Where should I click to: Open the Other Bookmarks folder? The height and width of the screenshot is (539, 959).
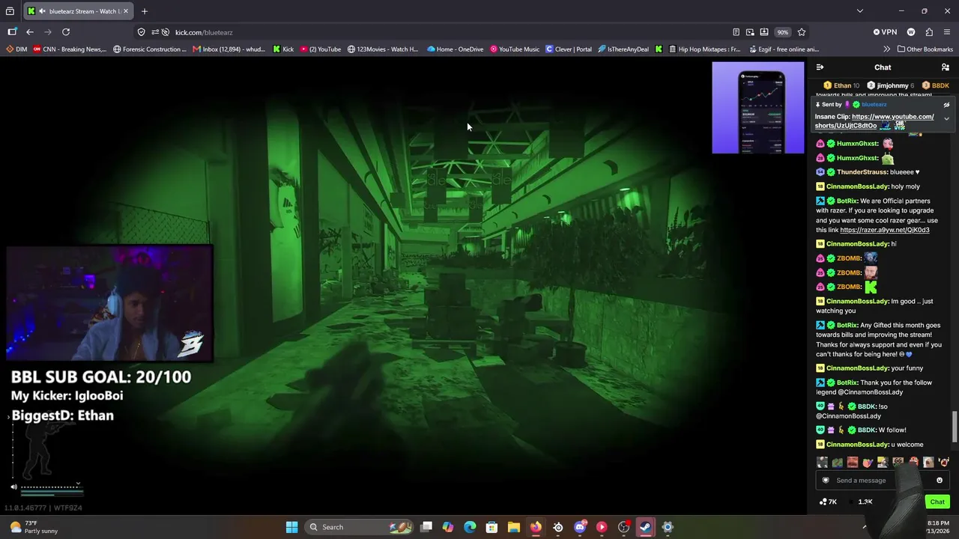click(x=925, y=49)
